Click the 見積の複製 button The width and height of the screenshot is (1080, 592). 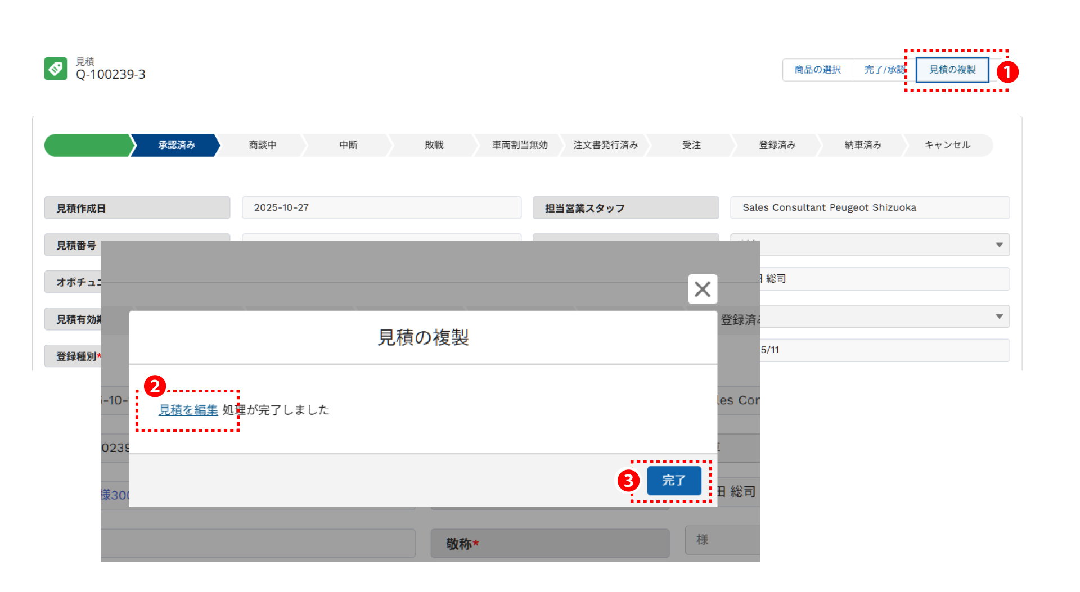point(952,70)
